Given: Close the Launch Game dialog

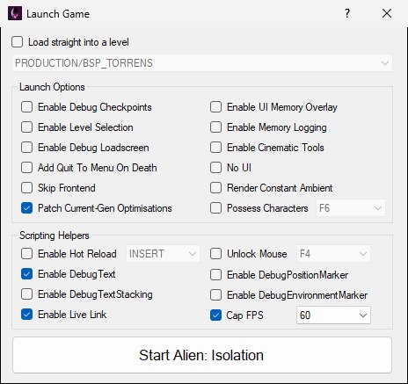Looking at the screenshot, I should click(x=387, y=13).
